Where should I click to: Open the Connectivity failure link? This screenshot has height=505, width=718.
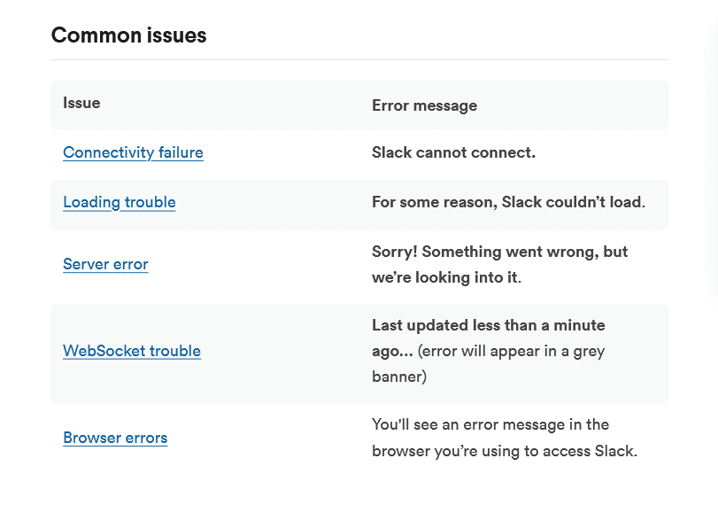click(133, 152)
